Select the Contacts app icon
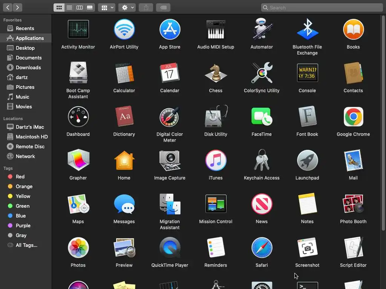The image size is (386, 289). [x=353, y=73]
